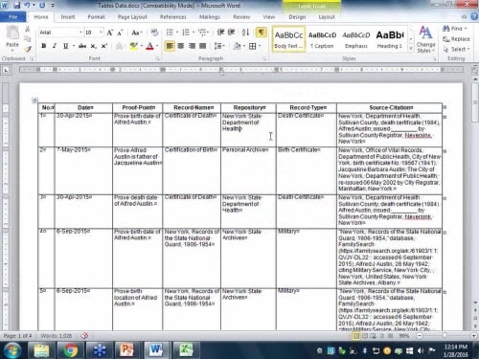Click Align Text Right icon
479x359 pixels.
(192, 46)
